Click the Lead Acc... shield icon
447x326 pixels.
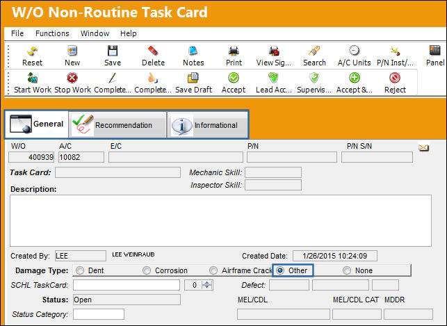coord(273,78)
